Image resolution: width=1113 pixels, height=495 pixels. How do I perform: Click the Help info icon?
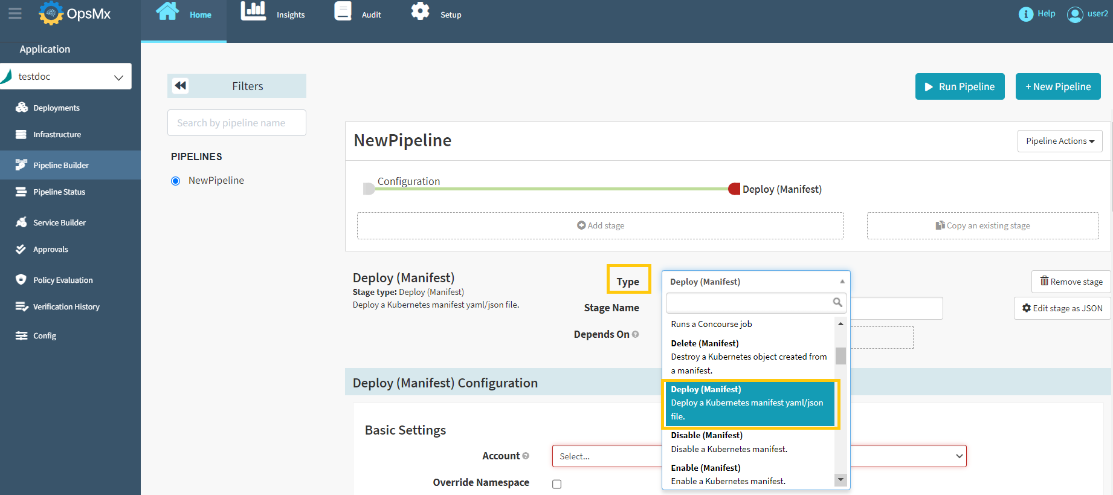tap(1025, 14)
